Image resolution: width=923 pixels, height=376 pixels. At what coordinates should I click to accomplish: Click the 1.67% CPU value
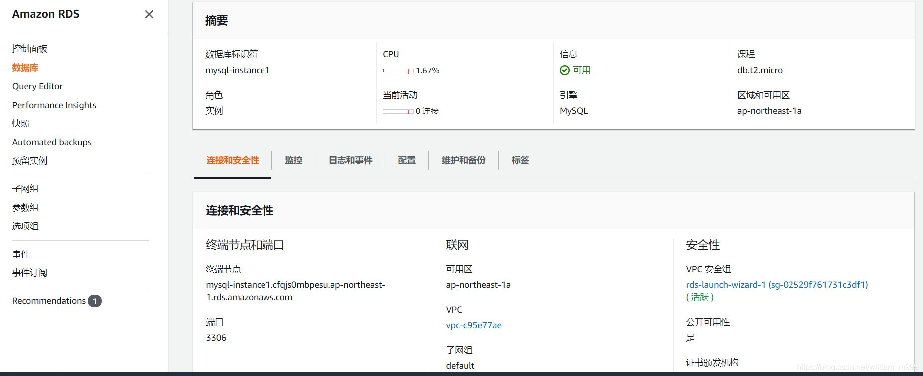(x=428, y=71)
